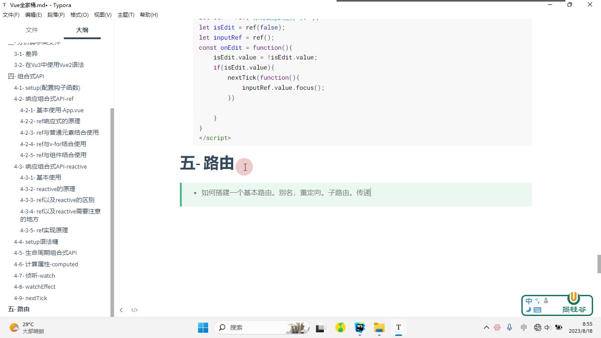601x338 pixels.
Task: Go to 4-7- 侦听-watch
Action: coord(35,276)
